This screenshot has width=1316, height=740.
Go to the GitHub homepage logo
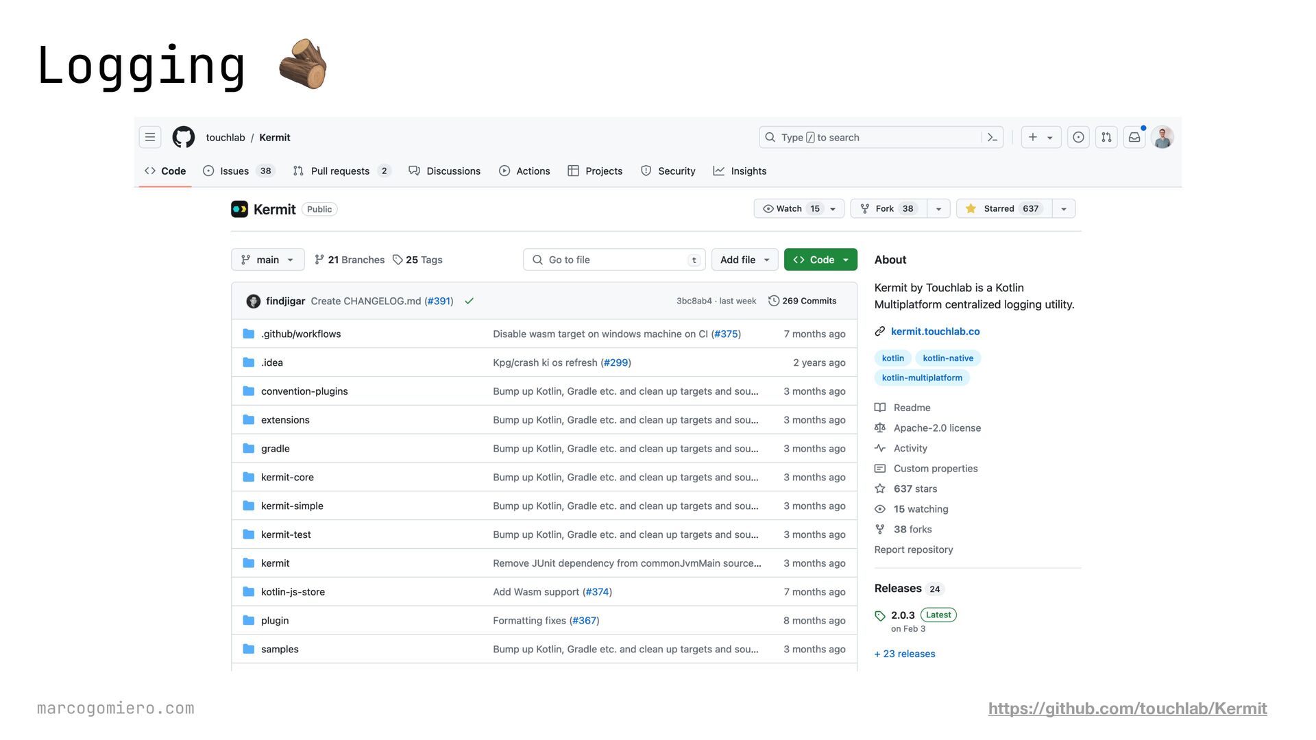(x=184, y=137)
